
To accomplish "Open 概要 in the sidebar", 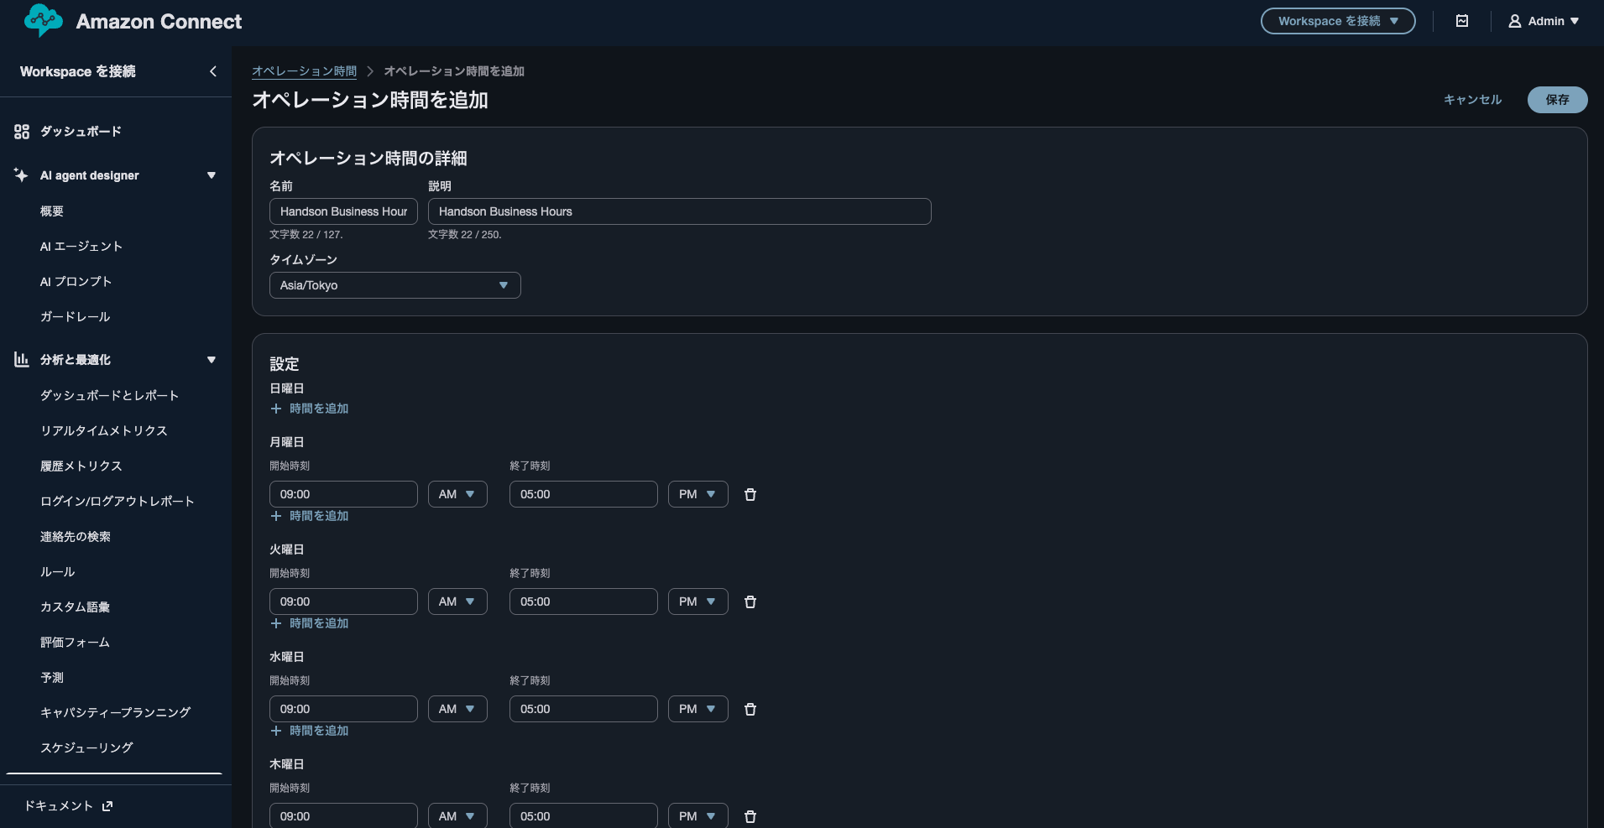I will (52, 211).
